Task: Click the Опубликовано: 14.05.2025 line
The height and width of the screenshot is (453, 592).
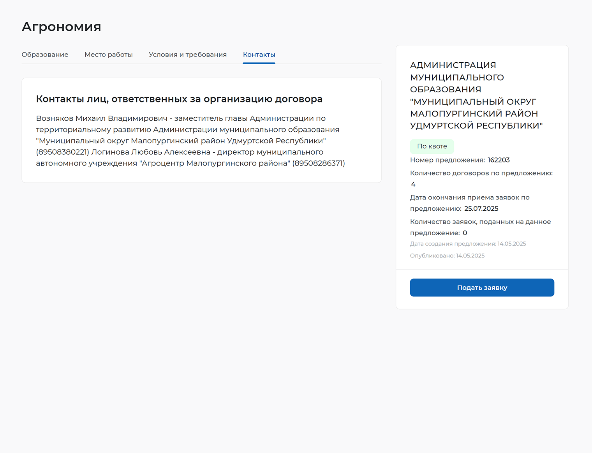Action: pos(447,256)
